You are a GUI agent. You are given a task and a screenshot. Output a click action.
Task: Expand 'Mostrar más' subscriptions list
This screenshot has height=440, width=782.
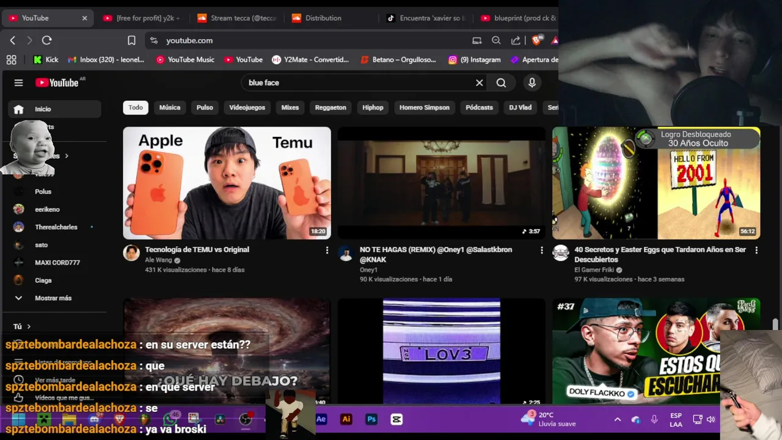coord(54,298)
